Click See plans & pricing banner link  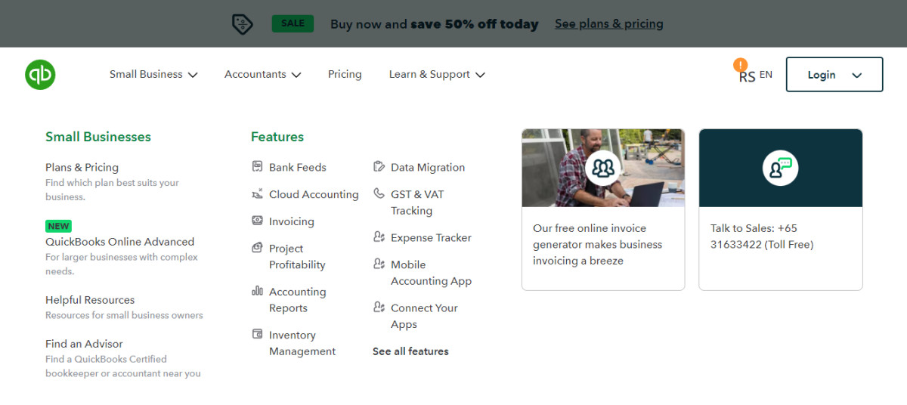609,23
